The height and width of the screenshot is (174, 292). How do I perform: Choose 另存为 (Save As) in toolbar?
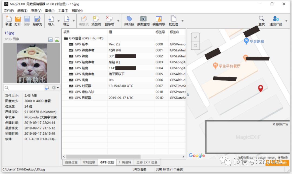coord(37,21)
